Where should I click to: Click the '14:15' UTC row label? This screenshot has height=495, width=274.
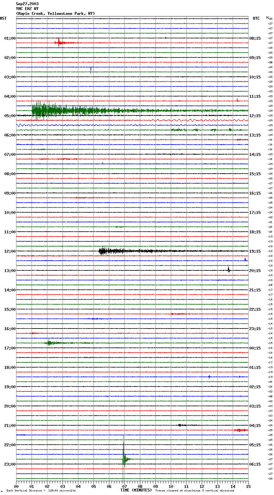[x=255, y=155]
